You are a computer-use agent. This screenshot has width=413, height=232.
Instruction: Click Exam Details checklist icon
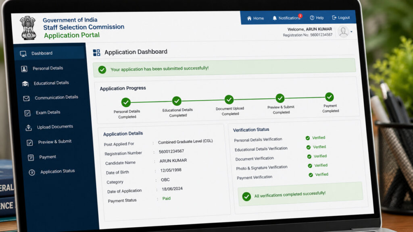(x=27, y=113)
